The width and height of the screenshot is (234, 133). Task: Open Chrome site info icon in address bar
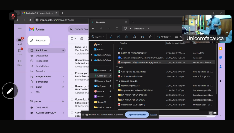pos(37,20)
